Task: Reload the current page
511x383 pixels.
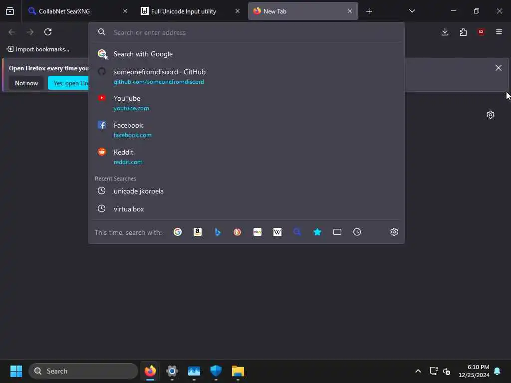Action: pyautogui.click(x=48, y=32)
